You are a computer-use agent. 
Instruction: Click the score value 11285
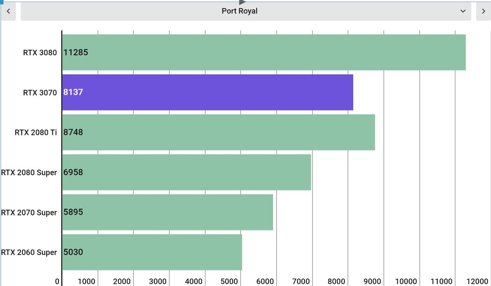click(x=76, y=52)
